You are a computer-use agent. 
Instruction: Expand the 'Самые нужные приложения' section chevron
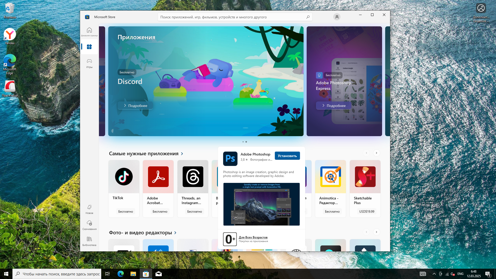click(182, 154)
